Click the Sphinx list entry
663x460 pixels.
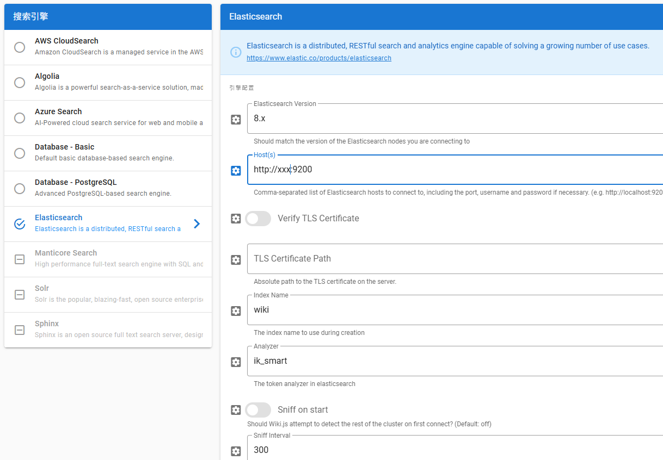[x=108, y=330]
